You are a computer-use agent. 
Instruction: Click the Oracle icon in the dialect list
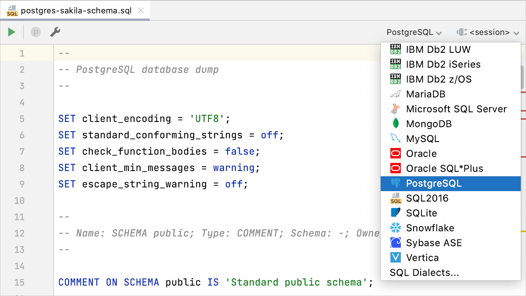(x=395, y=153)
